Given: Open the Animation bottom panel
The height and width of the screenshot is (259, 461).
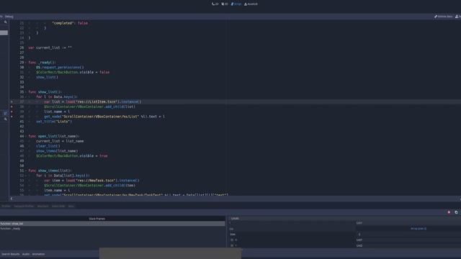Looking at the screenshot, I should (38, 254).
